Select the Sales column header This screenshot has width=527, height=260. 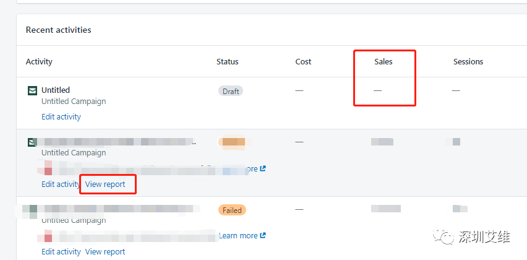pyautogui.click(x=383, y=61)
